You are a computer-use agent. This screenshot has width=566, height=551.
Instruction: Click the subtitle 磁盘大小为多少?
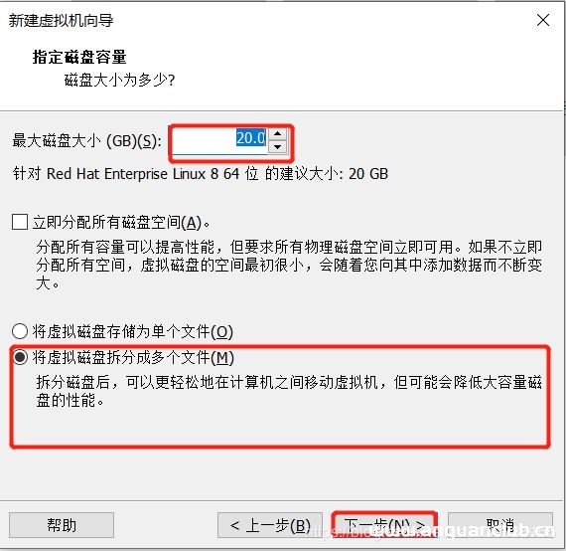[119, 80]
